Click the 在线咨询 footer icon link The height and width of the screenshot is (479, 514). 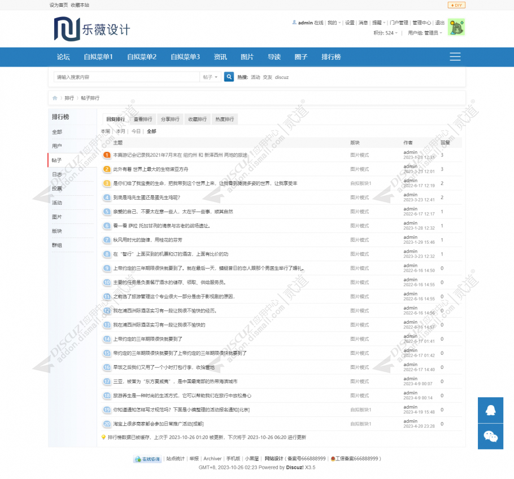pos(147,459)
